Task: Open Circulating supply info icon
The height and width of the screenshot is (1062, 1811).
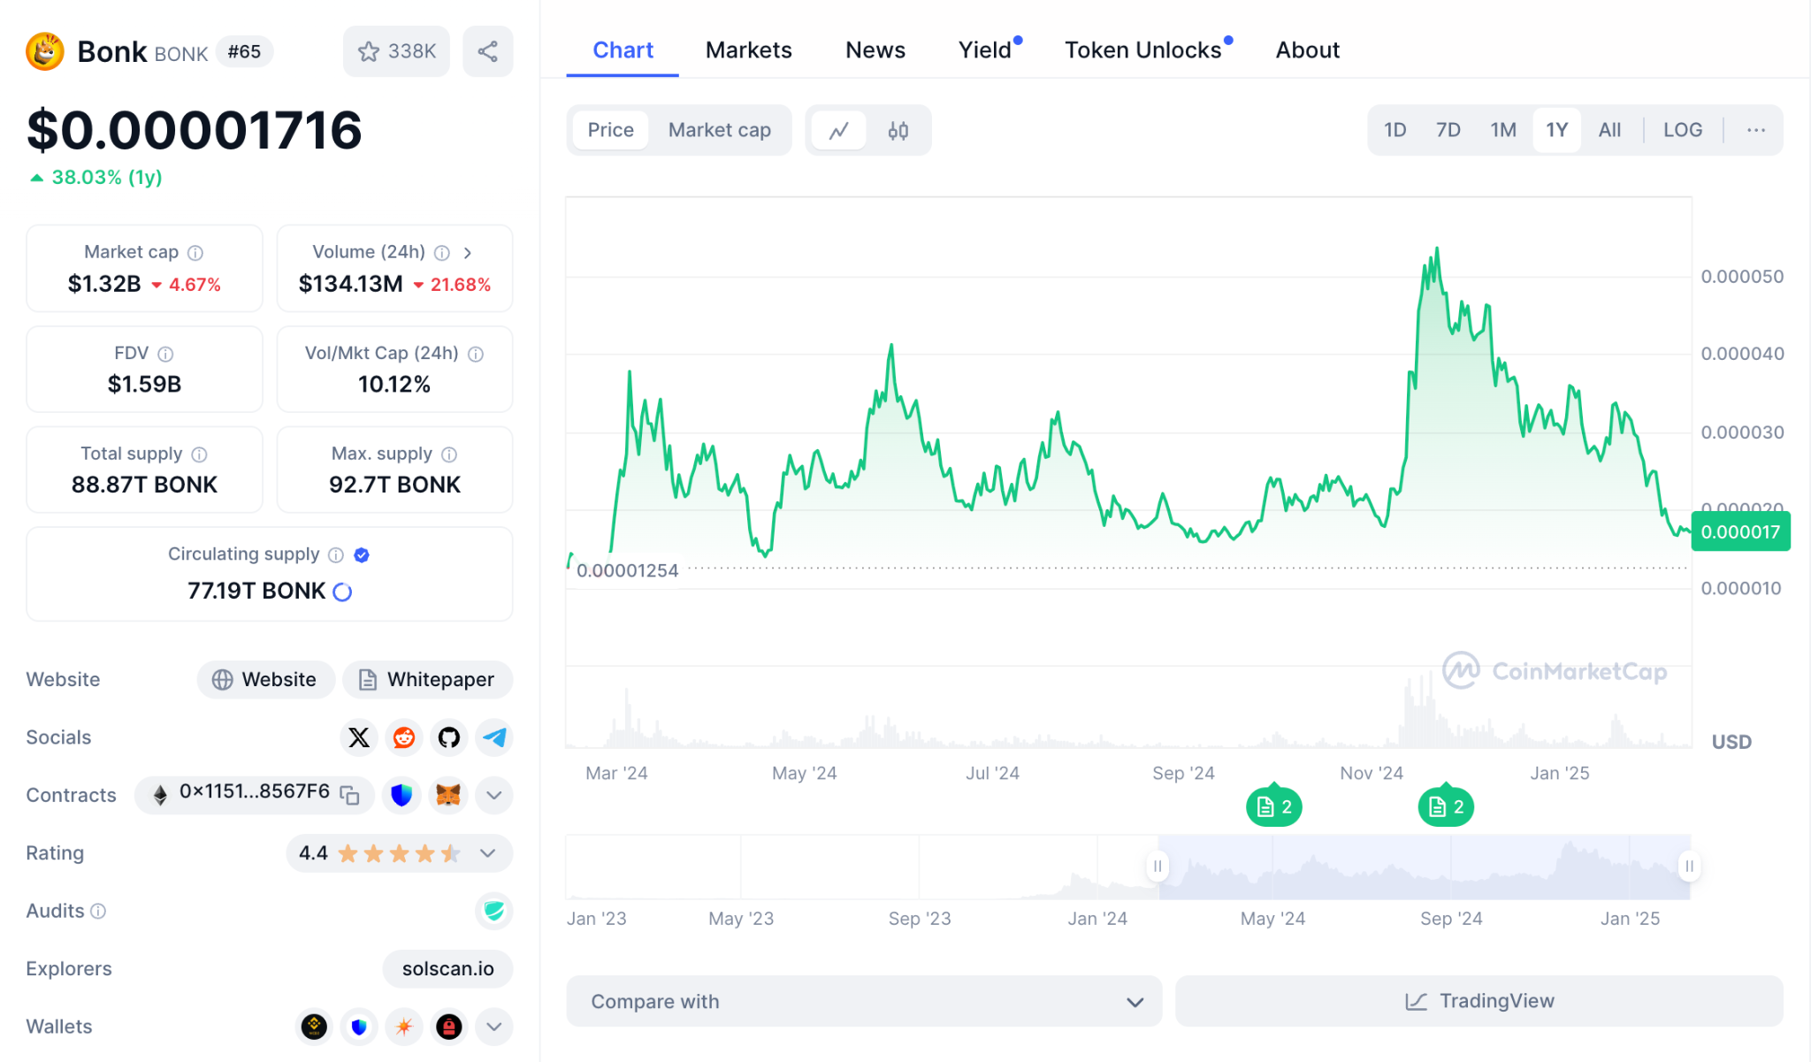Action: click(x=336, y=554)
